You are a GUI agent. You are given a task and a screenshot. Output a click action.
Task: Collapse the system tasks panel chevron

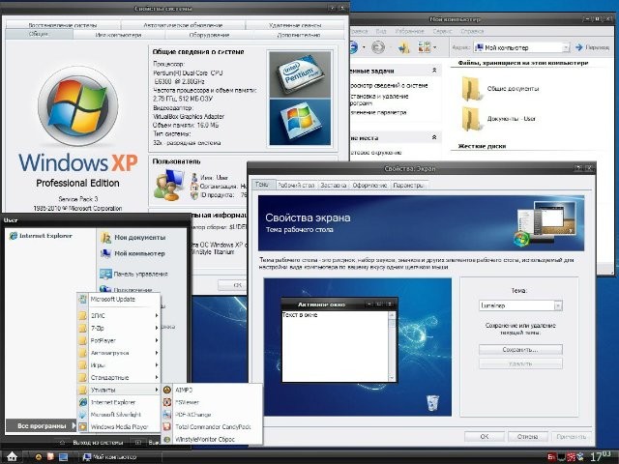point(434,71)
